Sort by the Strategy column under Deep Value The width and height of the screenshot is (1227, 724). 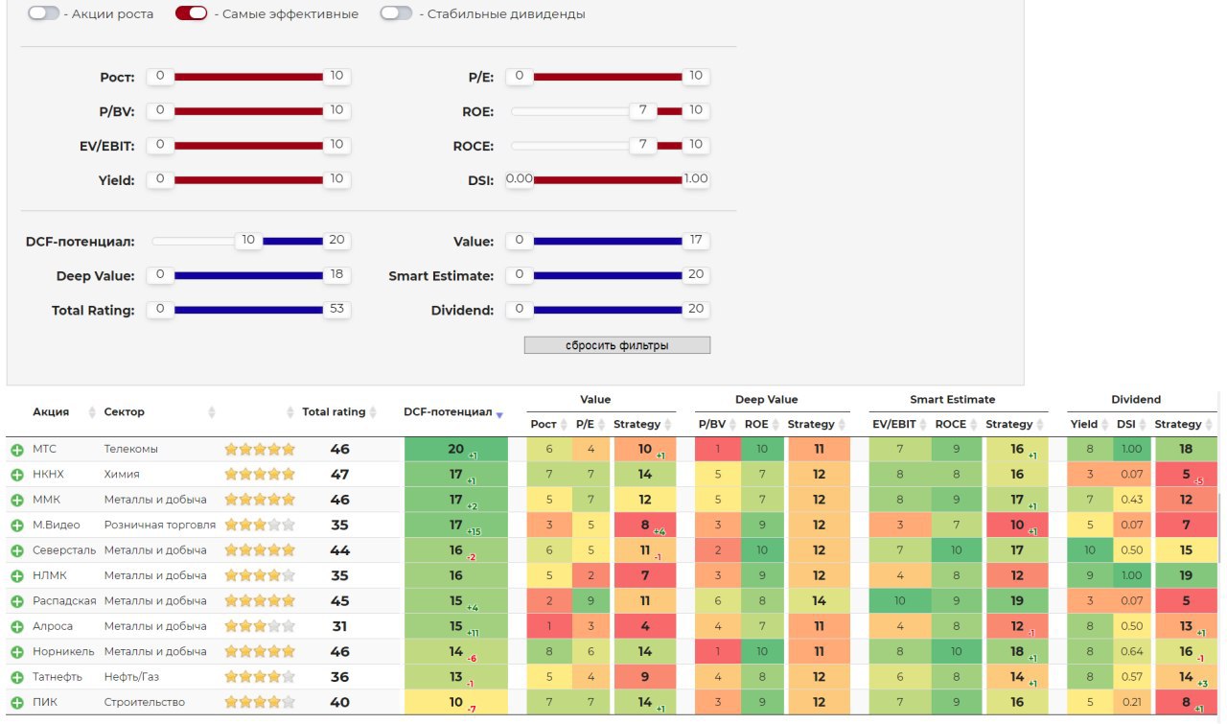843,425
